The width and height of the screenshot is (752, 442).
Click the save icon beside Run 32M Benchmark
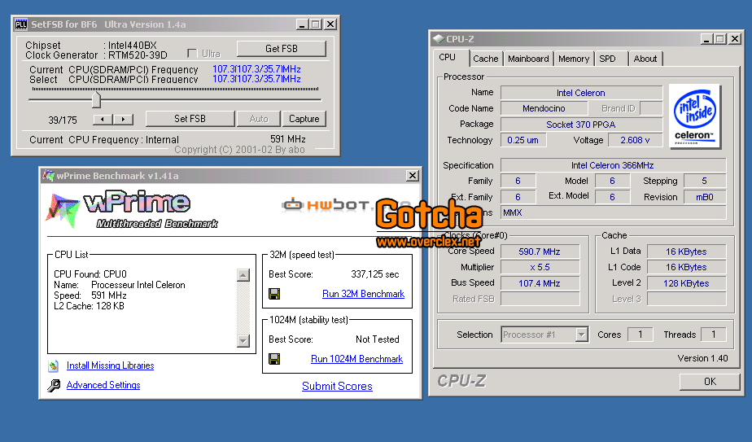point(274,294)
